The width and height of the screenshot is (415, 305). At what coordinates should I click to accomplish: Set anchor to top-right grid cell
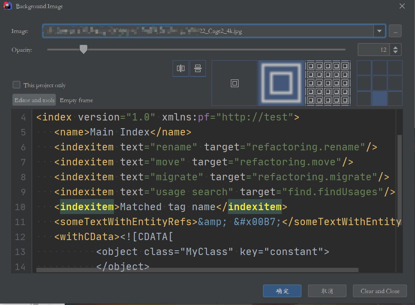click(x=395, y=68)
